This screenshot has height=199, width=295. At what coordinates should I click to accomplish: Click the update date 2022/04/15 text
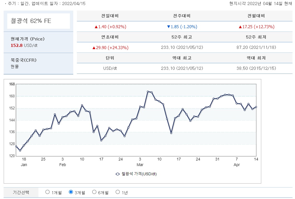[74, 4]
